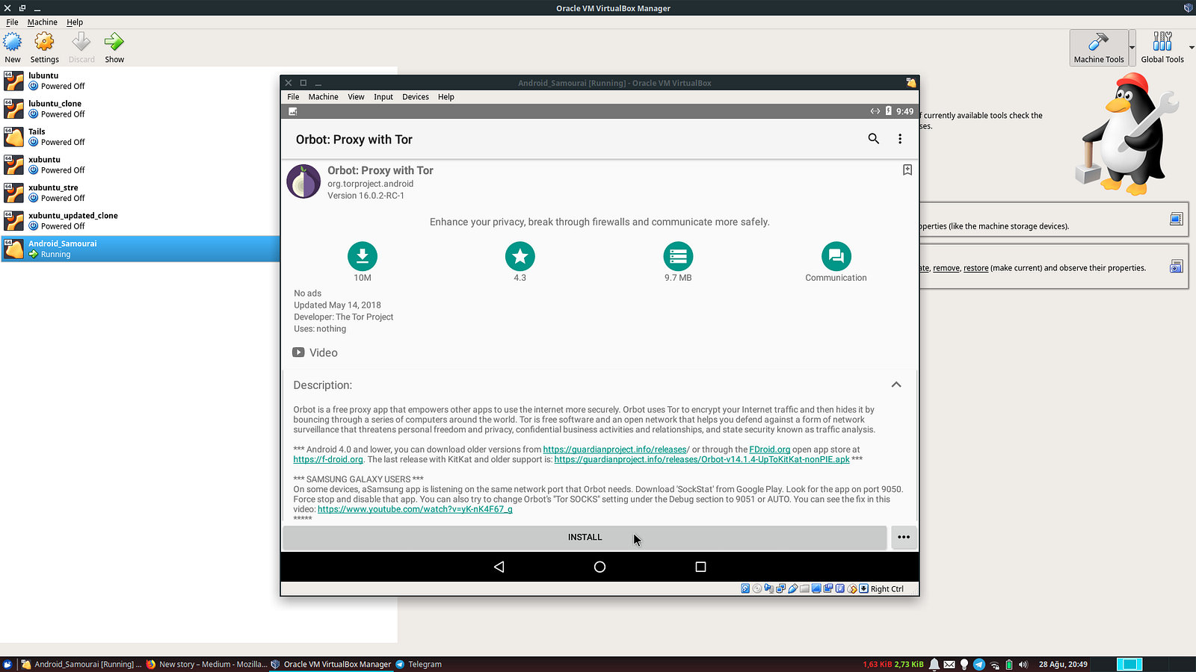Click the display icon in VM status bar

pos(817,588)
